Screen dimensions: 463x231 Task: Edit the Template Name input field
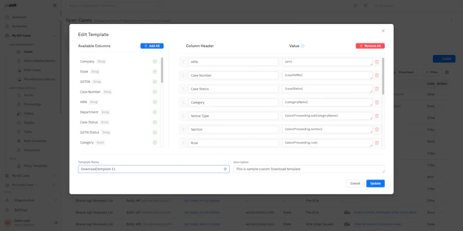coord(153,169)
